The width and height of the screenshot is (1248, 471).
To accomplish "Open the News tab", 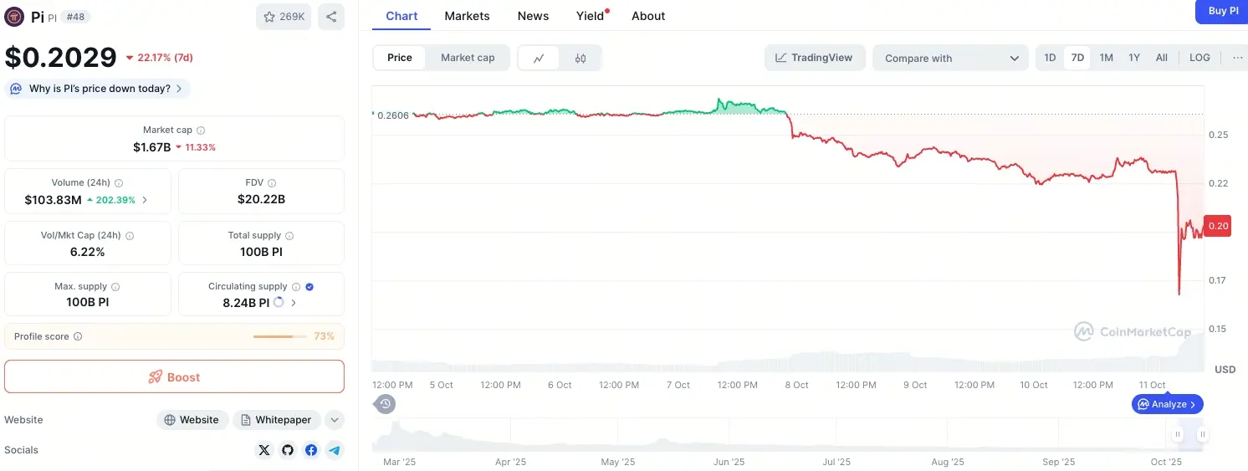I will (533, 16).
